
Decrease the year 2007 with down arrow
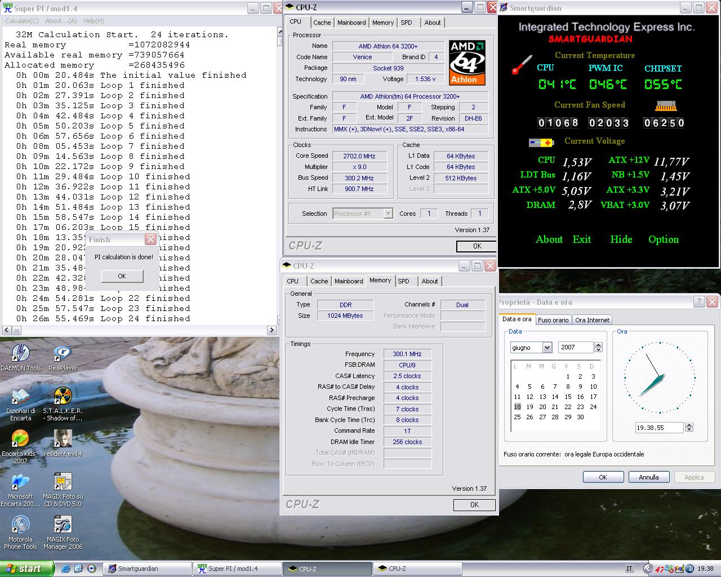[598, 350]
